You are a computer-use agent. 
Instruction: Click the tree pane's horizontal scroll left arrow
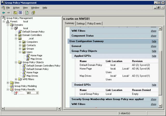[3, 109]
